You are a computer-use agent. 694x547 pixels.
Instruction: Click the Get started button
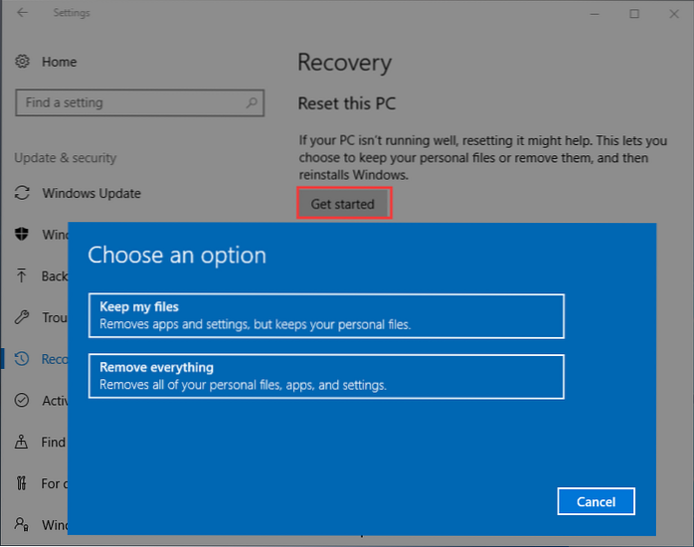343,204
